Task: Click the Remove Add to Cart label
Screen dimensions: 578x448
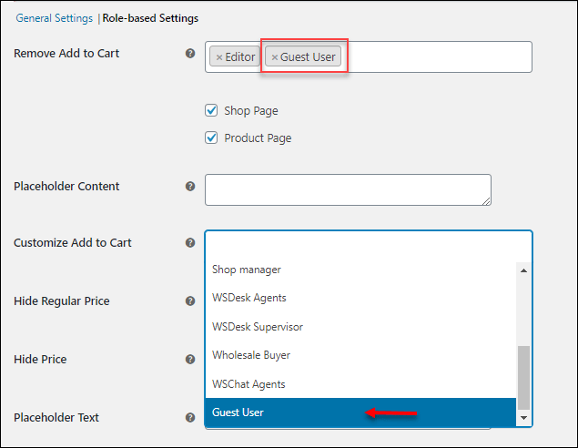Action: coord(66,53)
